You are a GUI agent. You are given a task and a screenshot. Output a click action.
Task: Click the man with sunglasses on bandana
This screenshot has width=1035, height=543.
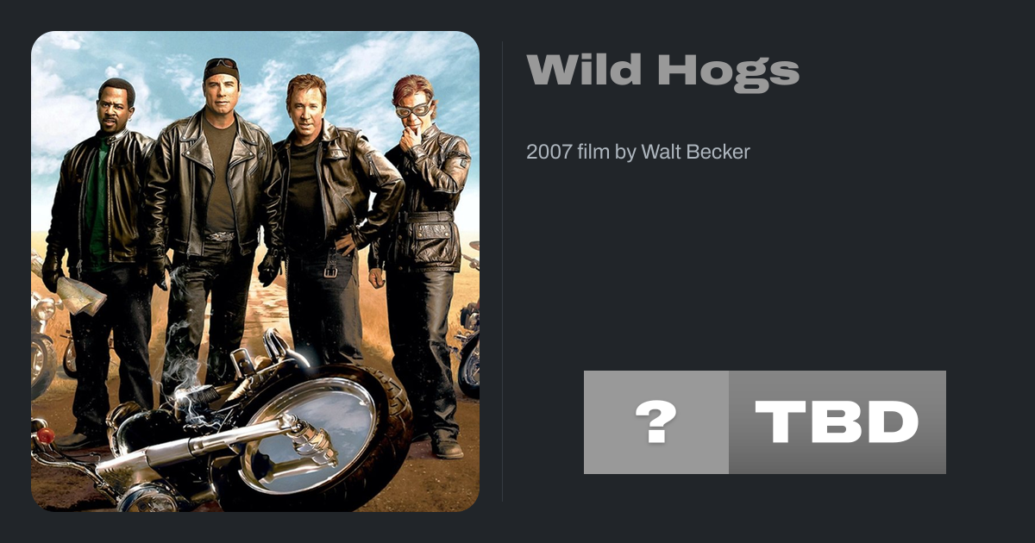coord(211,224)
